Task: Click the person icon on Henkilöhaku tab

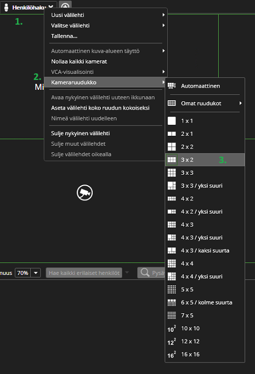Action: pyautogui.click(x=7, y=8)
